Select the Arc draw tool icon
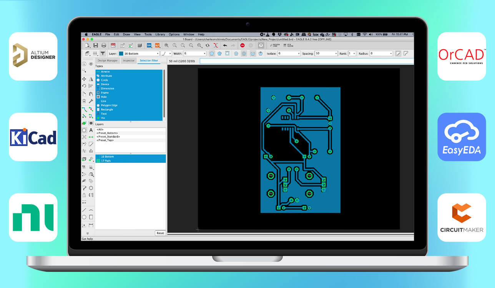Image resolution: width=495 pixels, height=288 pixels. [91, 210]
